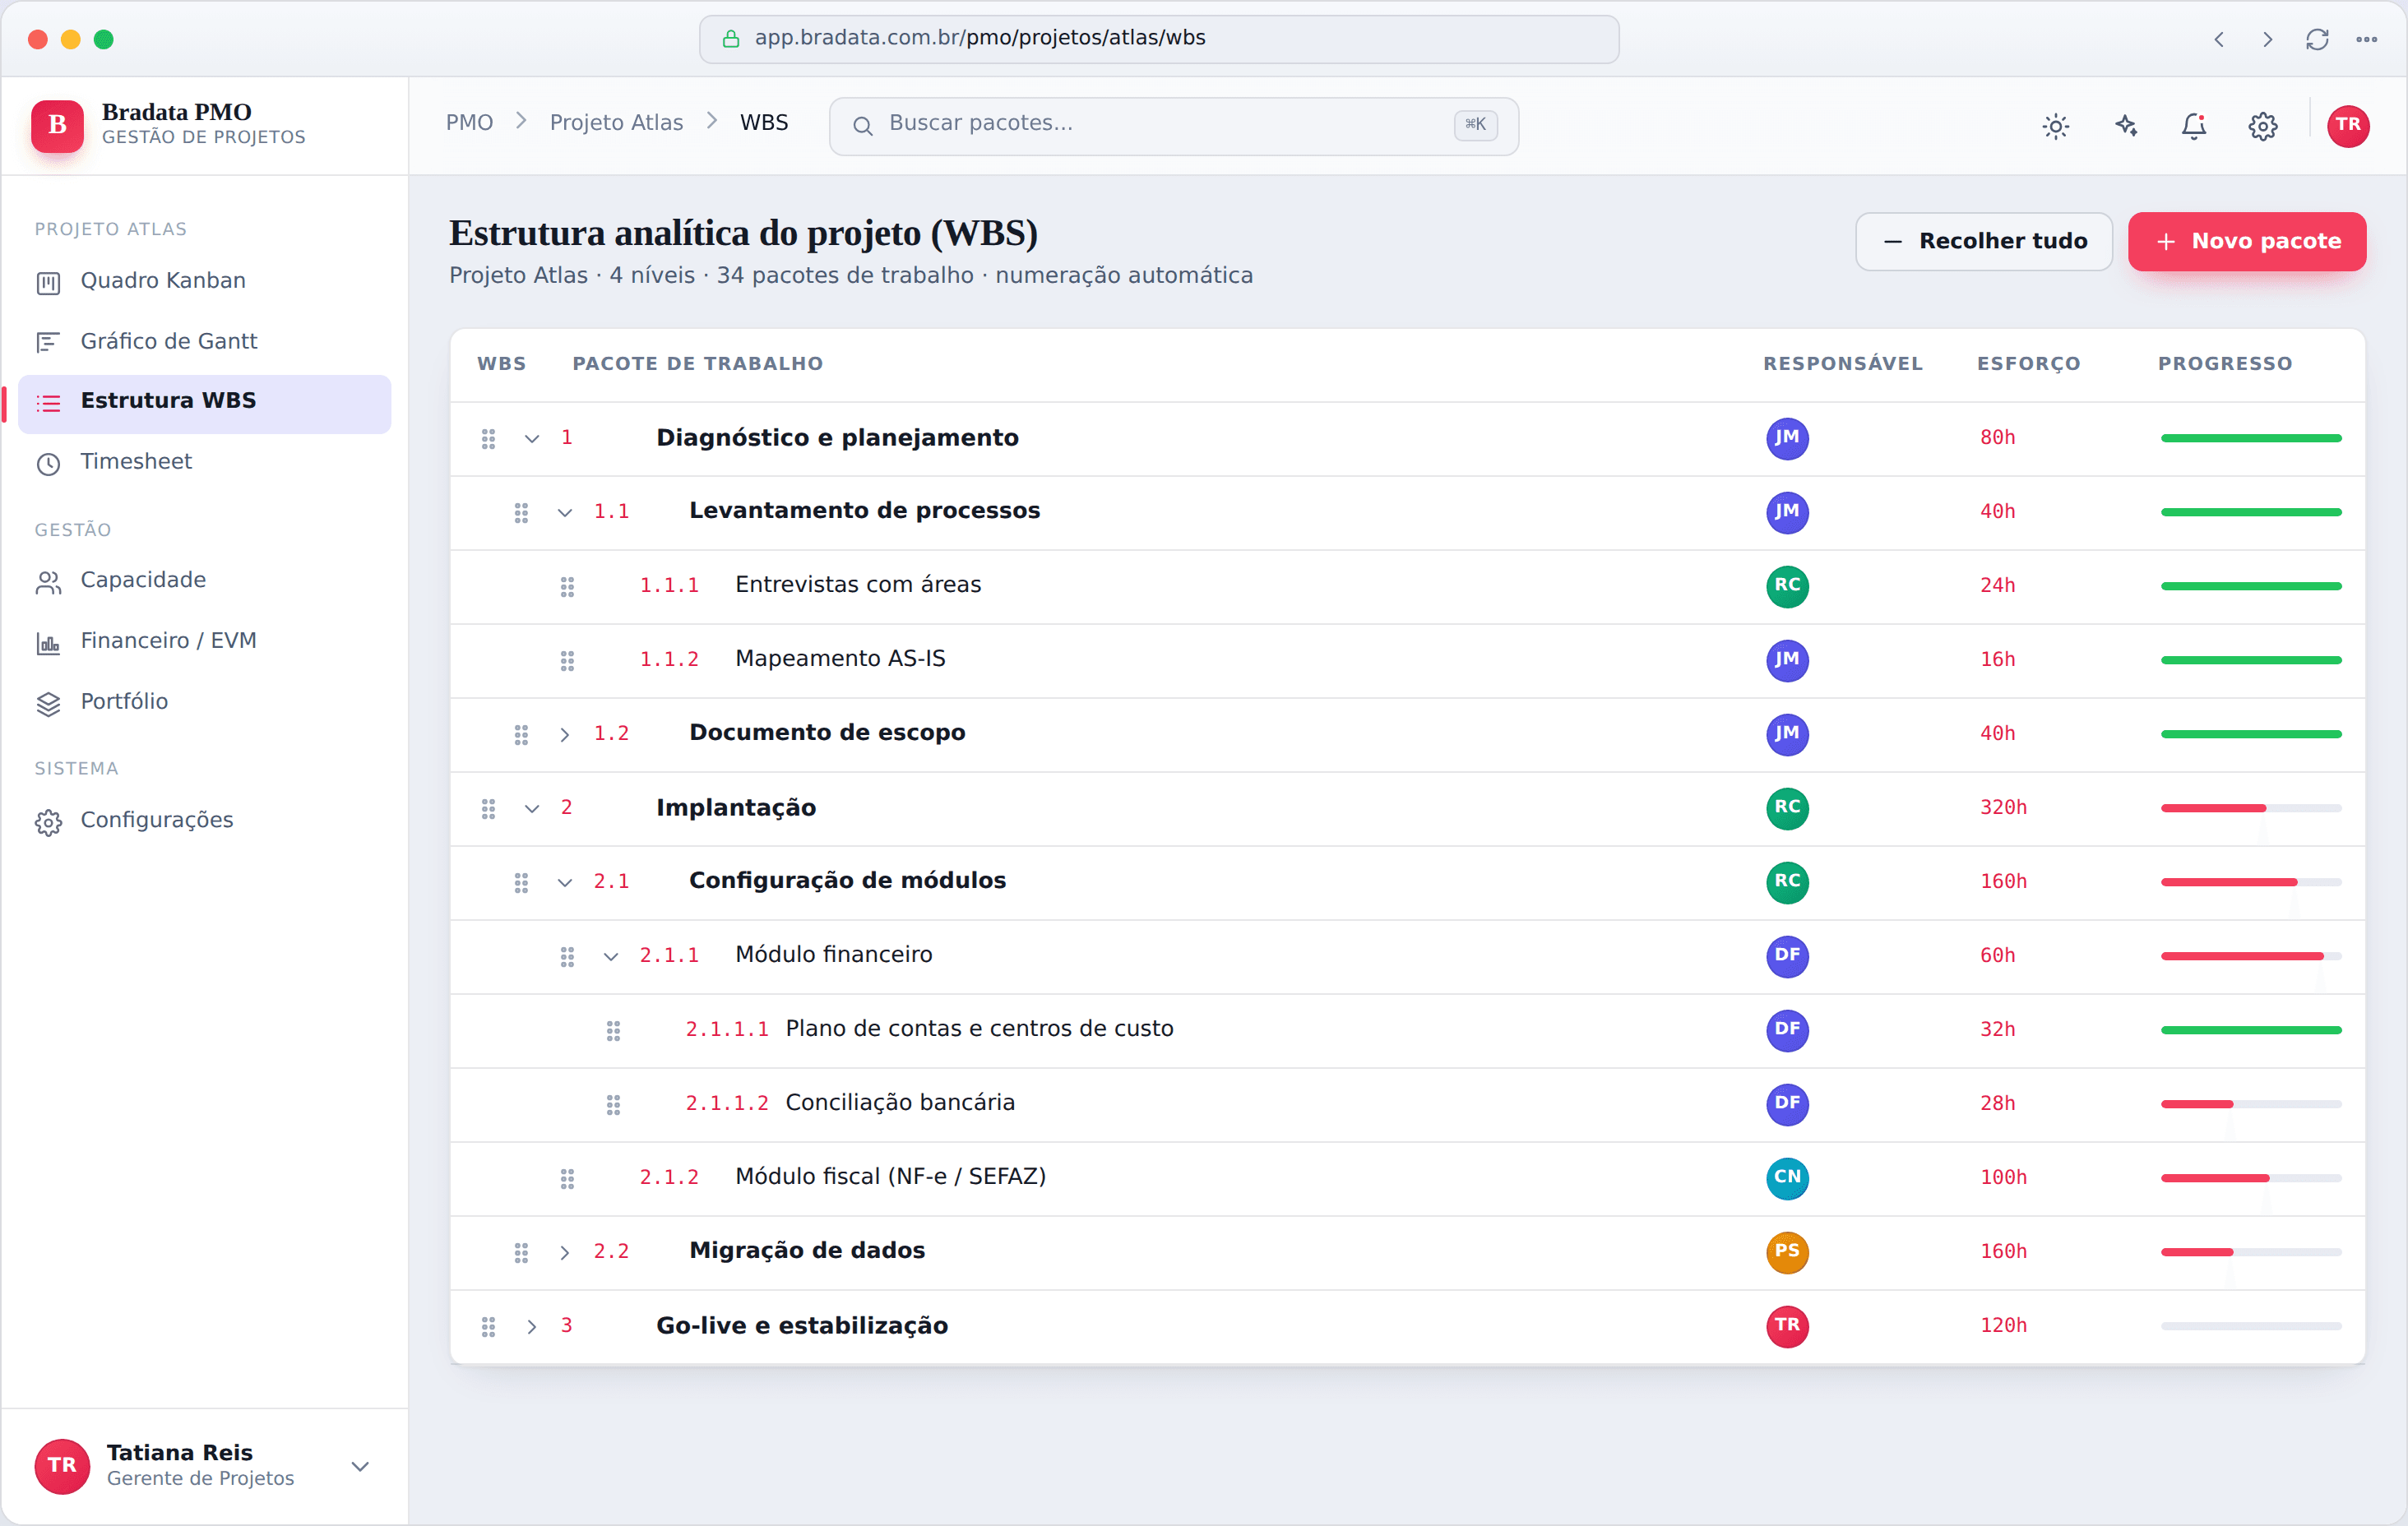Expand the 1.2 Documento de escopo node
Viewport: 2408px width, 1526px height.
pyautogui.click(x=565, y=734)
